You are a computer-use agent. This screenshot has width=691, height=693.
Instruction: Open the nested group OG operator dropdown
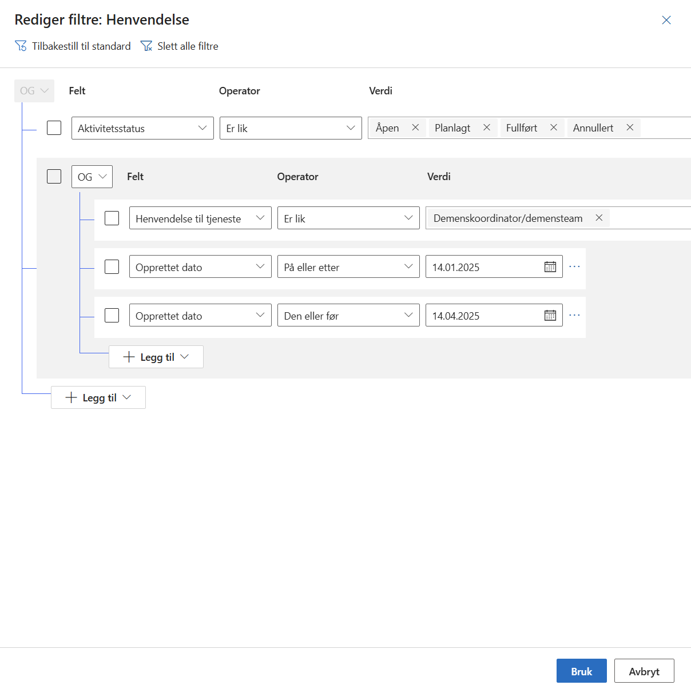(92, 177)
